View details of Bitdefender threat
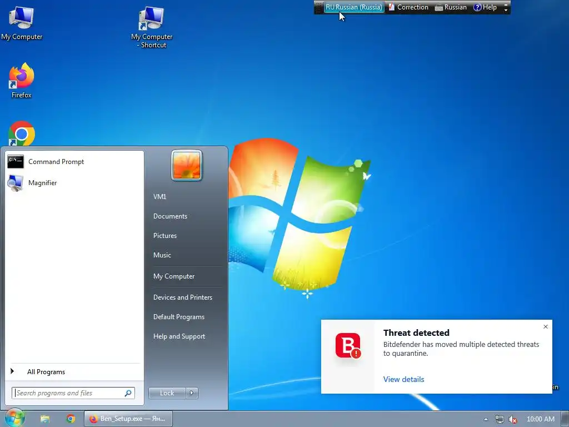The height and width of the screenshot is (427, 569). 403,379
